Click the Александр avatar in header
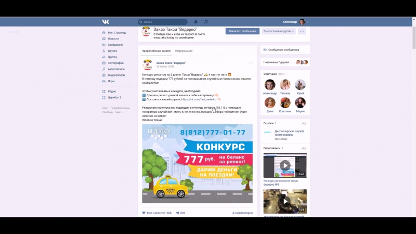 pos(302,22)
